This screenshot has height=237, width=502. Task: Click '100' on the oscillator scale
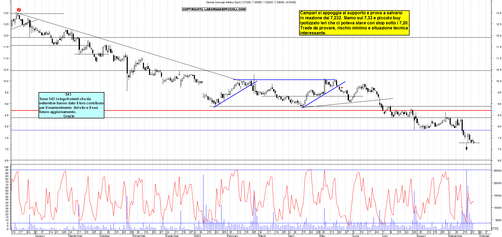pyautogui.click(x=6, y=167)
